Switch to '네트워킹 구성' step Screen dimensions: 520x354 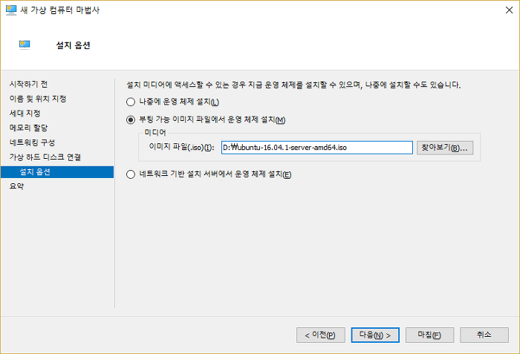coord(32,142)
